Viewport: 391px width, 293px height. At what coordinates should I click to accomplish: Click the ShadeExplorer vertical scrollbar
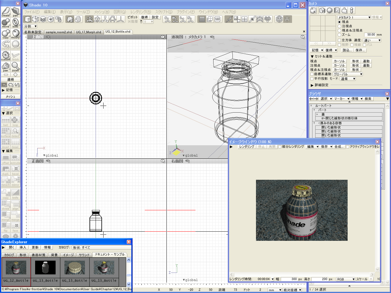click(x=129, y=272)
